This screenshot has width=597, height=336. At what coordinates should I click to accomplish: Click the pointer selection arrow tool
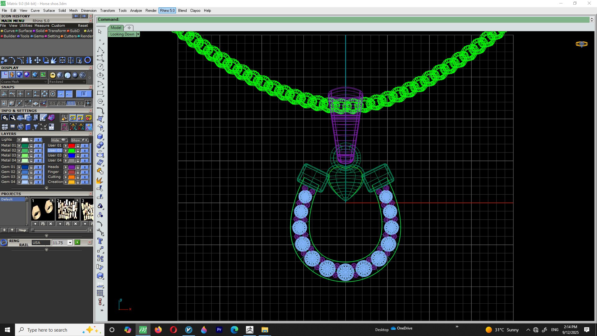pyautogui.click(x=100, y=32)
